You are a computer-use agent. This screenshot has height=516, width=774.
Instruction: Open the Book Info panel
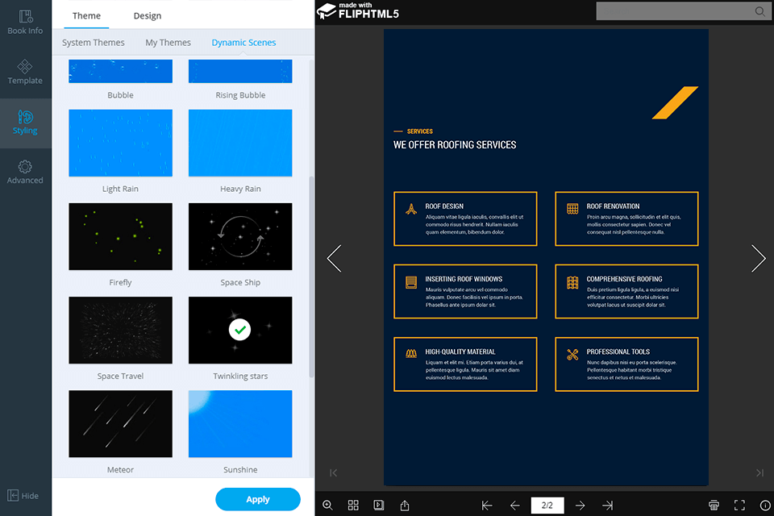tap(25, 22)
